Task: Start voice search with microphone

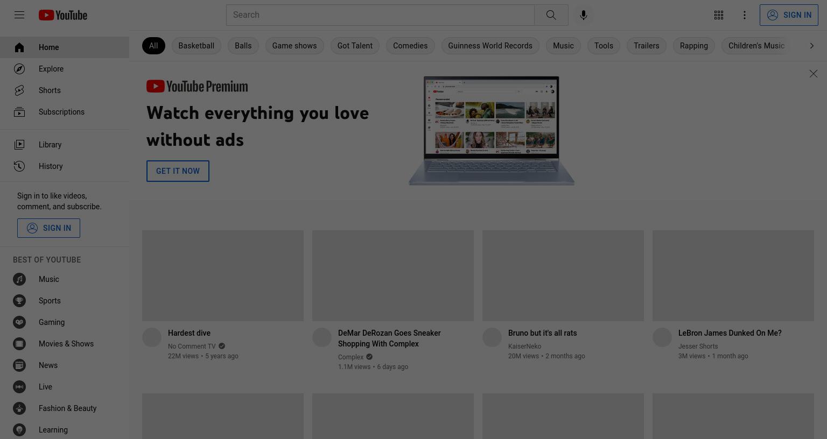Action: coord(583,15)
